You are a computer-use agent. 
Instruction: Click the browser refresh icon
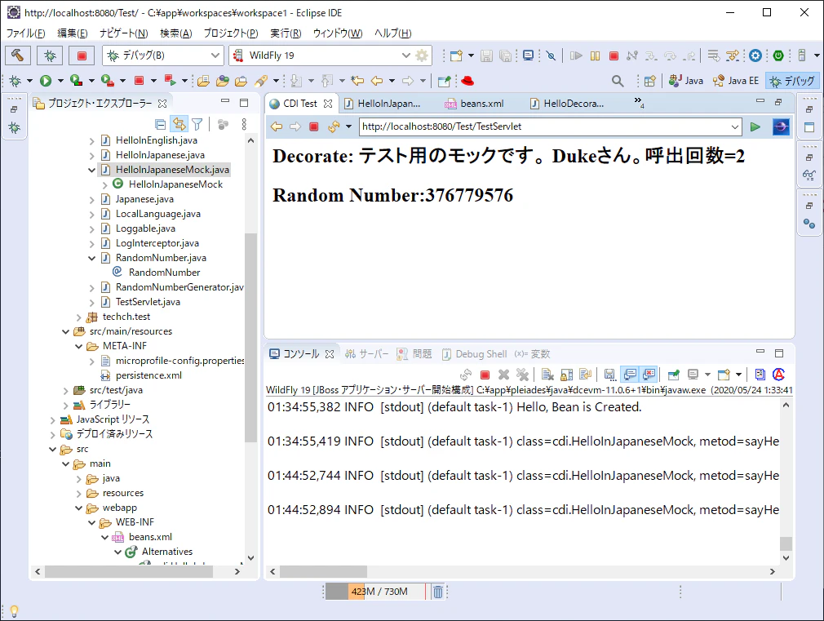(334, 126)
